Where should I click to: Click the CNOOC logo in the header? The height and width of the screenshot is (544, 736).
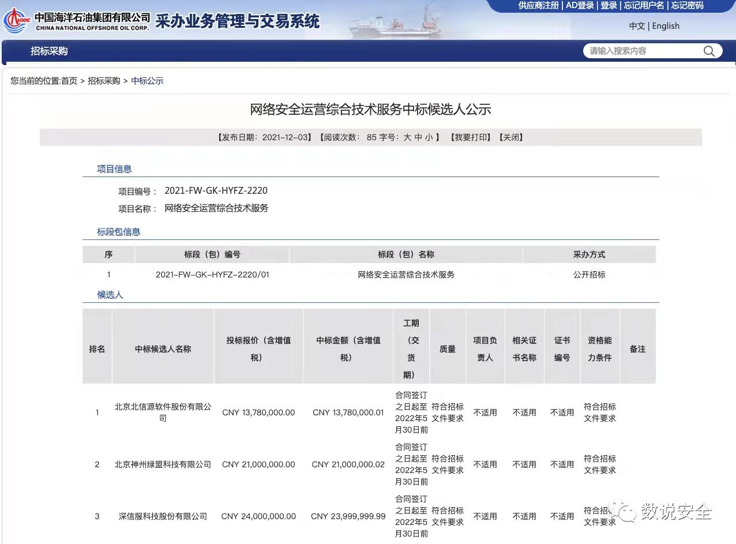[x=17, y=21]
